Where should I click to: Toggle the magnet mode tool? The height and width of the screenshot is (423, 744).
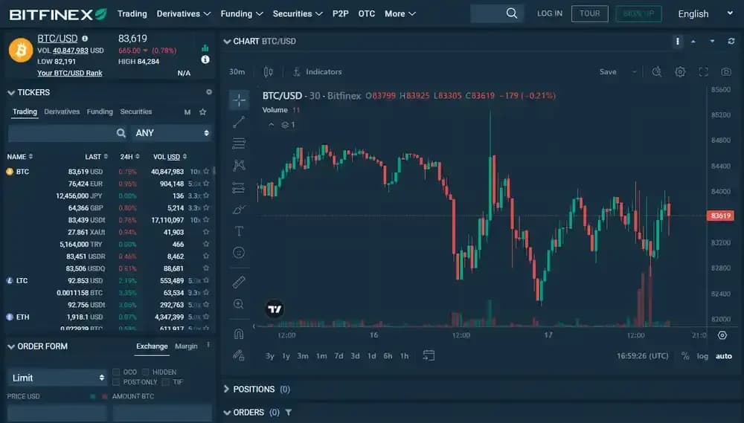click(x=239, y=334)
